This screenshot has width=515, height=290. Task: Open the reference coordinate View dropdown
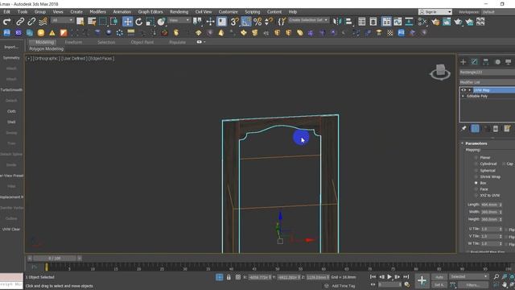click(179, 20)
